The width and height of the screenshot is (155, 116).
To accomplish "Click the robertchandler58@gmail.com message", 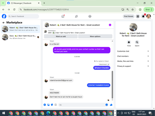I will coord(61,80).
